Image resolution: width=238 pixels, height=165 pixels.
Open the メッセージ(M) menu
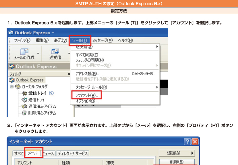tap(102, 41)
